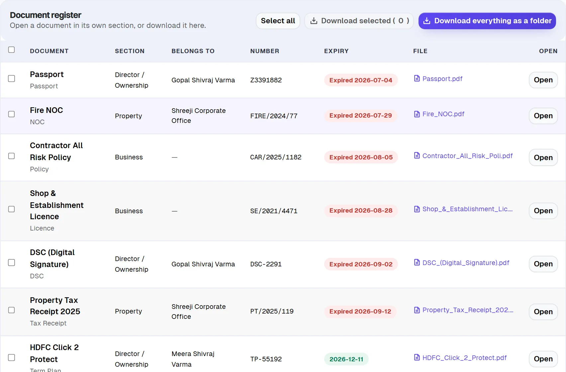The image size is (566, 372).
Task: Click the BELONGS TO column header
Action: coord(193,51)
